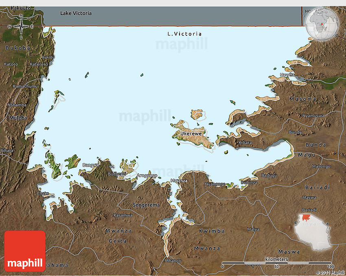Select the Tanzania country locator map
The width and height of the screenshot is (346, 276).
click(x=313, y=231)
